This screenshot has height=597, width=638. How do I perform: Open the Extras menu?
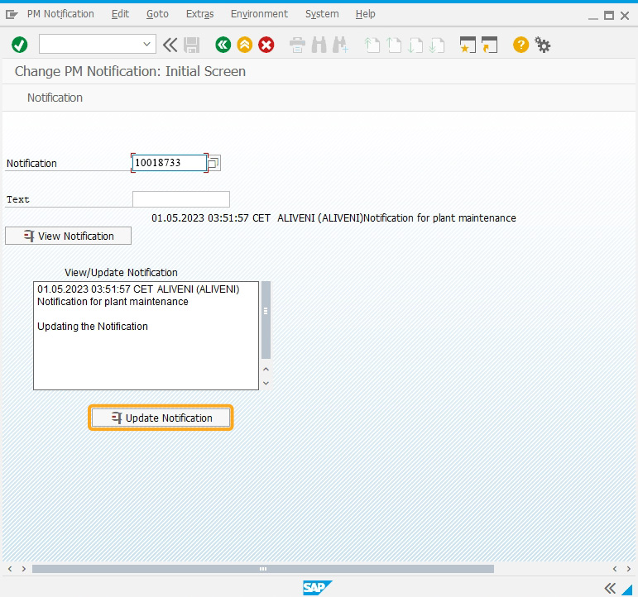pyautogui.click(x=199, y=14)
